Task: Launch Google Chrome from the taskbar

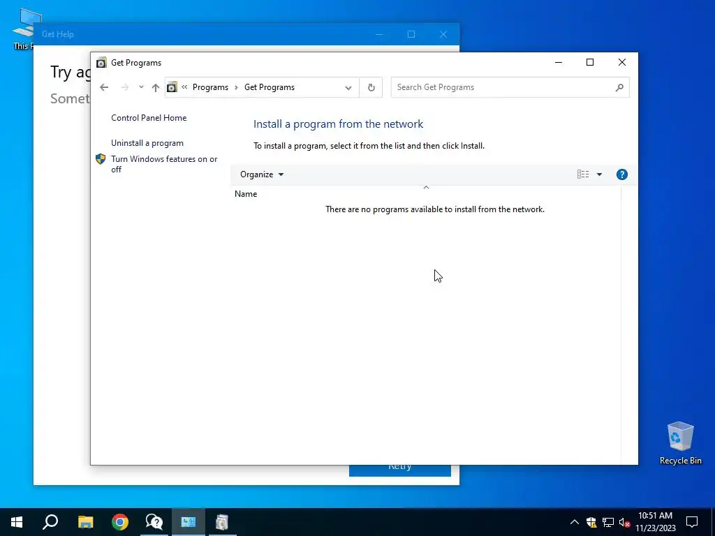Action: click(120, 522)
